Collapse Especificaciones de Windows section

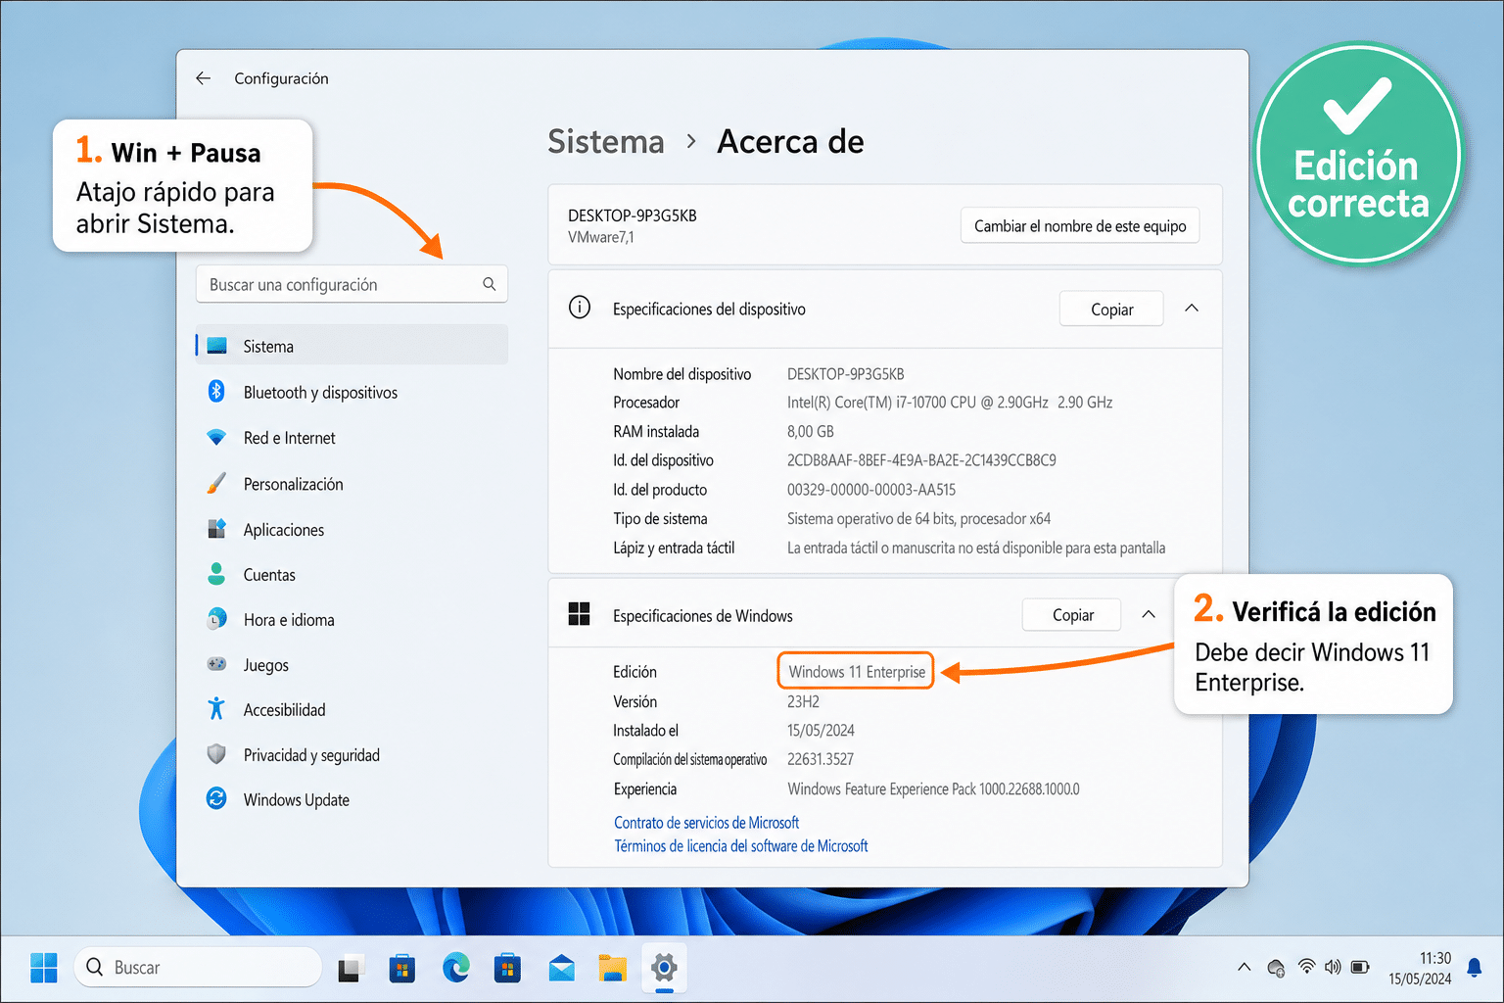(1149, 614)
